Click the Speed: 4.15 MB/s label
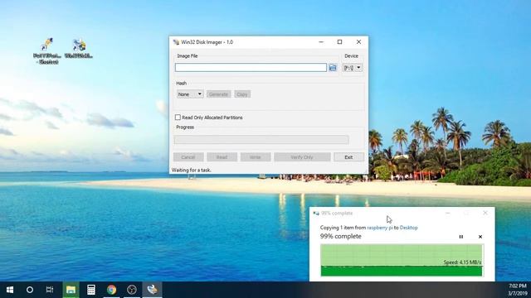This screenshot has width=531, height=298. [462, 262]
